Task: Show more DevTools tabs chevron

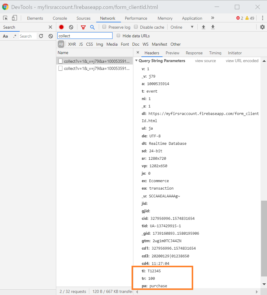Action: pos(213,18)
